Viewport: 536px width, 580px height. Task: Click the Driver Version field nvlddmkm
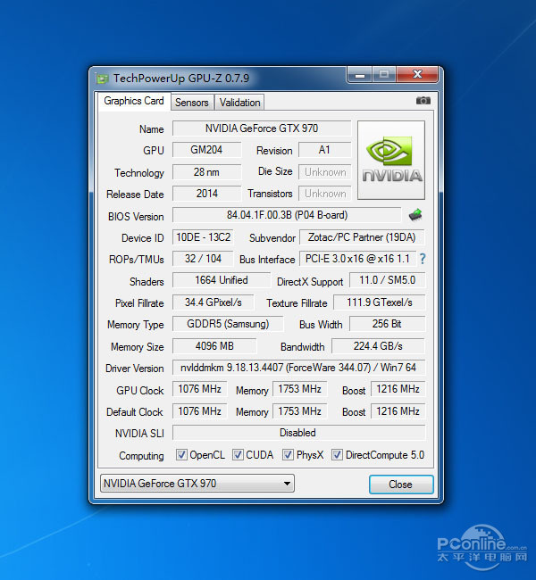coord(298,368)
